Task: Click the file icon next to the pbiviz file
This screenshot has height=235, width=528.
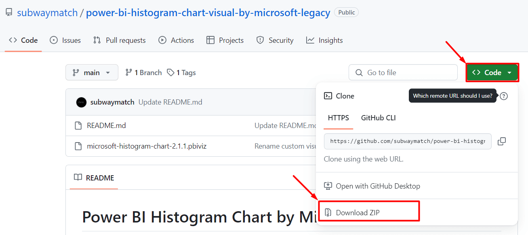Action: pyautogui.click(x=78, y=146)
